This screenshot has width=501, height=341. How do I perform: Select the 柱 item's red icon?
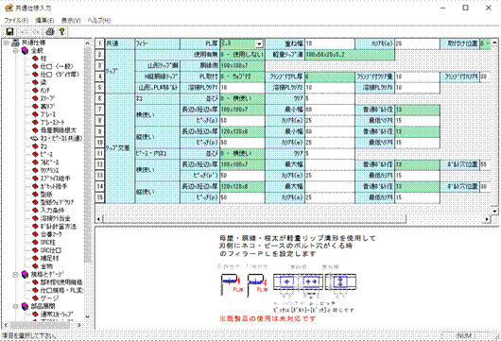click(x=35, y=59)
